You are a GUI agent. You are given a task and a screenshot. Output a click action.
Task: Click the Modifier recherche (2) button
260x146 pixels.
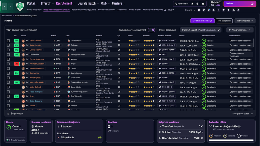[202, 21]
